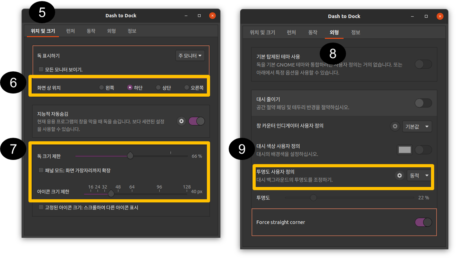
Task: Open 투명도 사용자 정의 settings gear
Action: tap(399, 175)
